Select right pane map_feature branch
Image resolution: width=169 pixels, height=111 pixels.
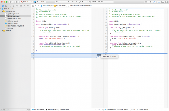[x=123, y=110]
